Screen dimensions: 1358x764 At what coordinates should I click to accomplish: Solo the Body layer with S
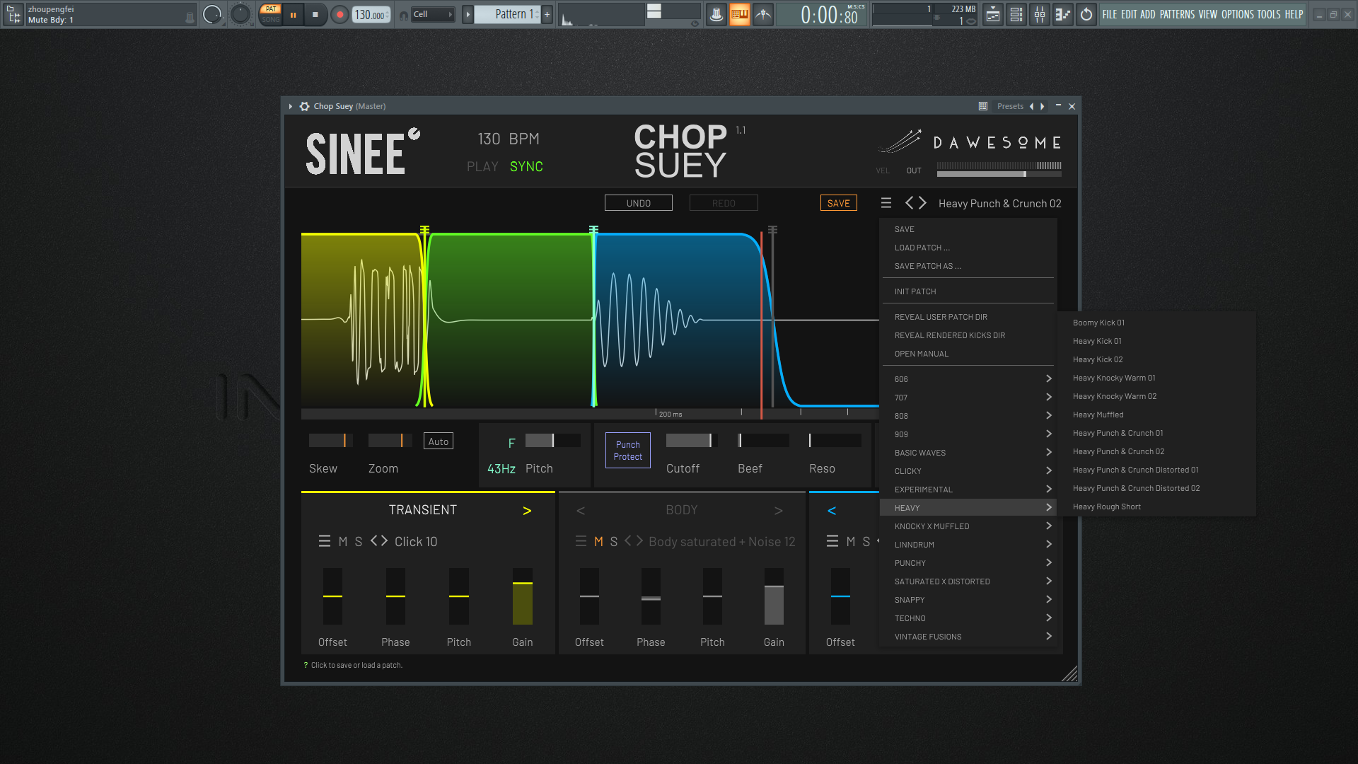614,541
